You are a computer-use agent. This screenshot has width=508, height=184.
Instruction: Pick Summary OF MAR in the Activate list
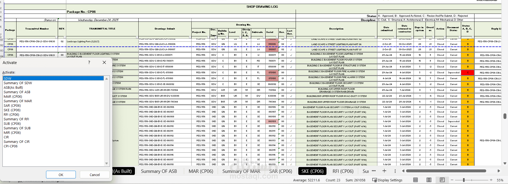pyautogui.click(x=18, y=101)
